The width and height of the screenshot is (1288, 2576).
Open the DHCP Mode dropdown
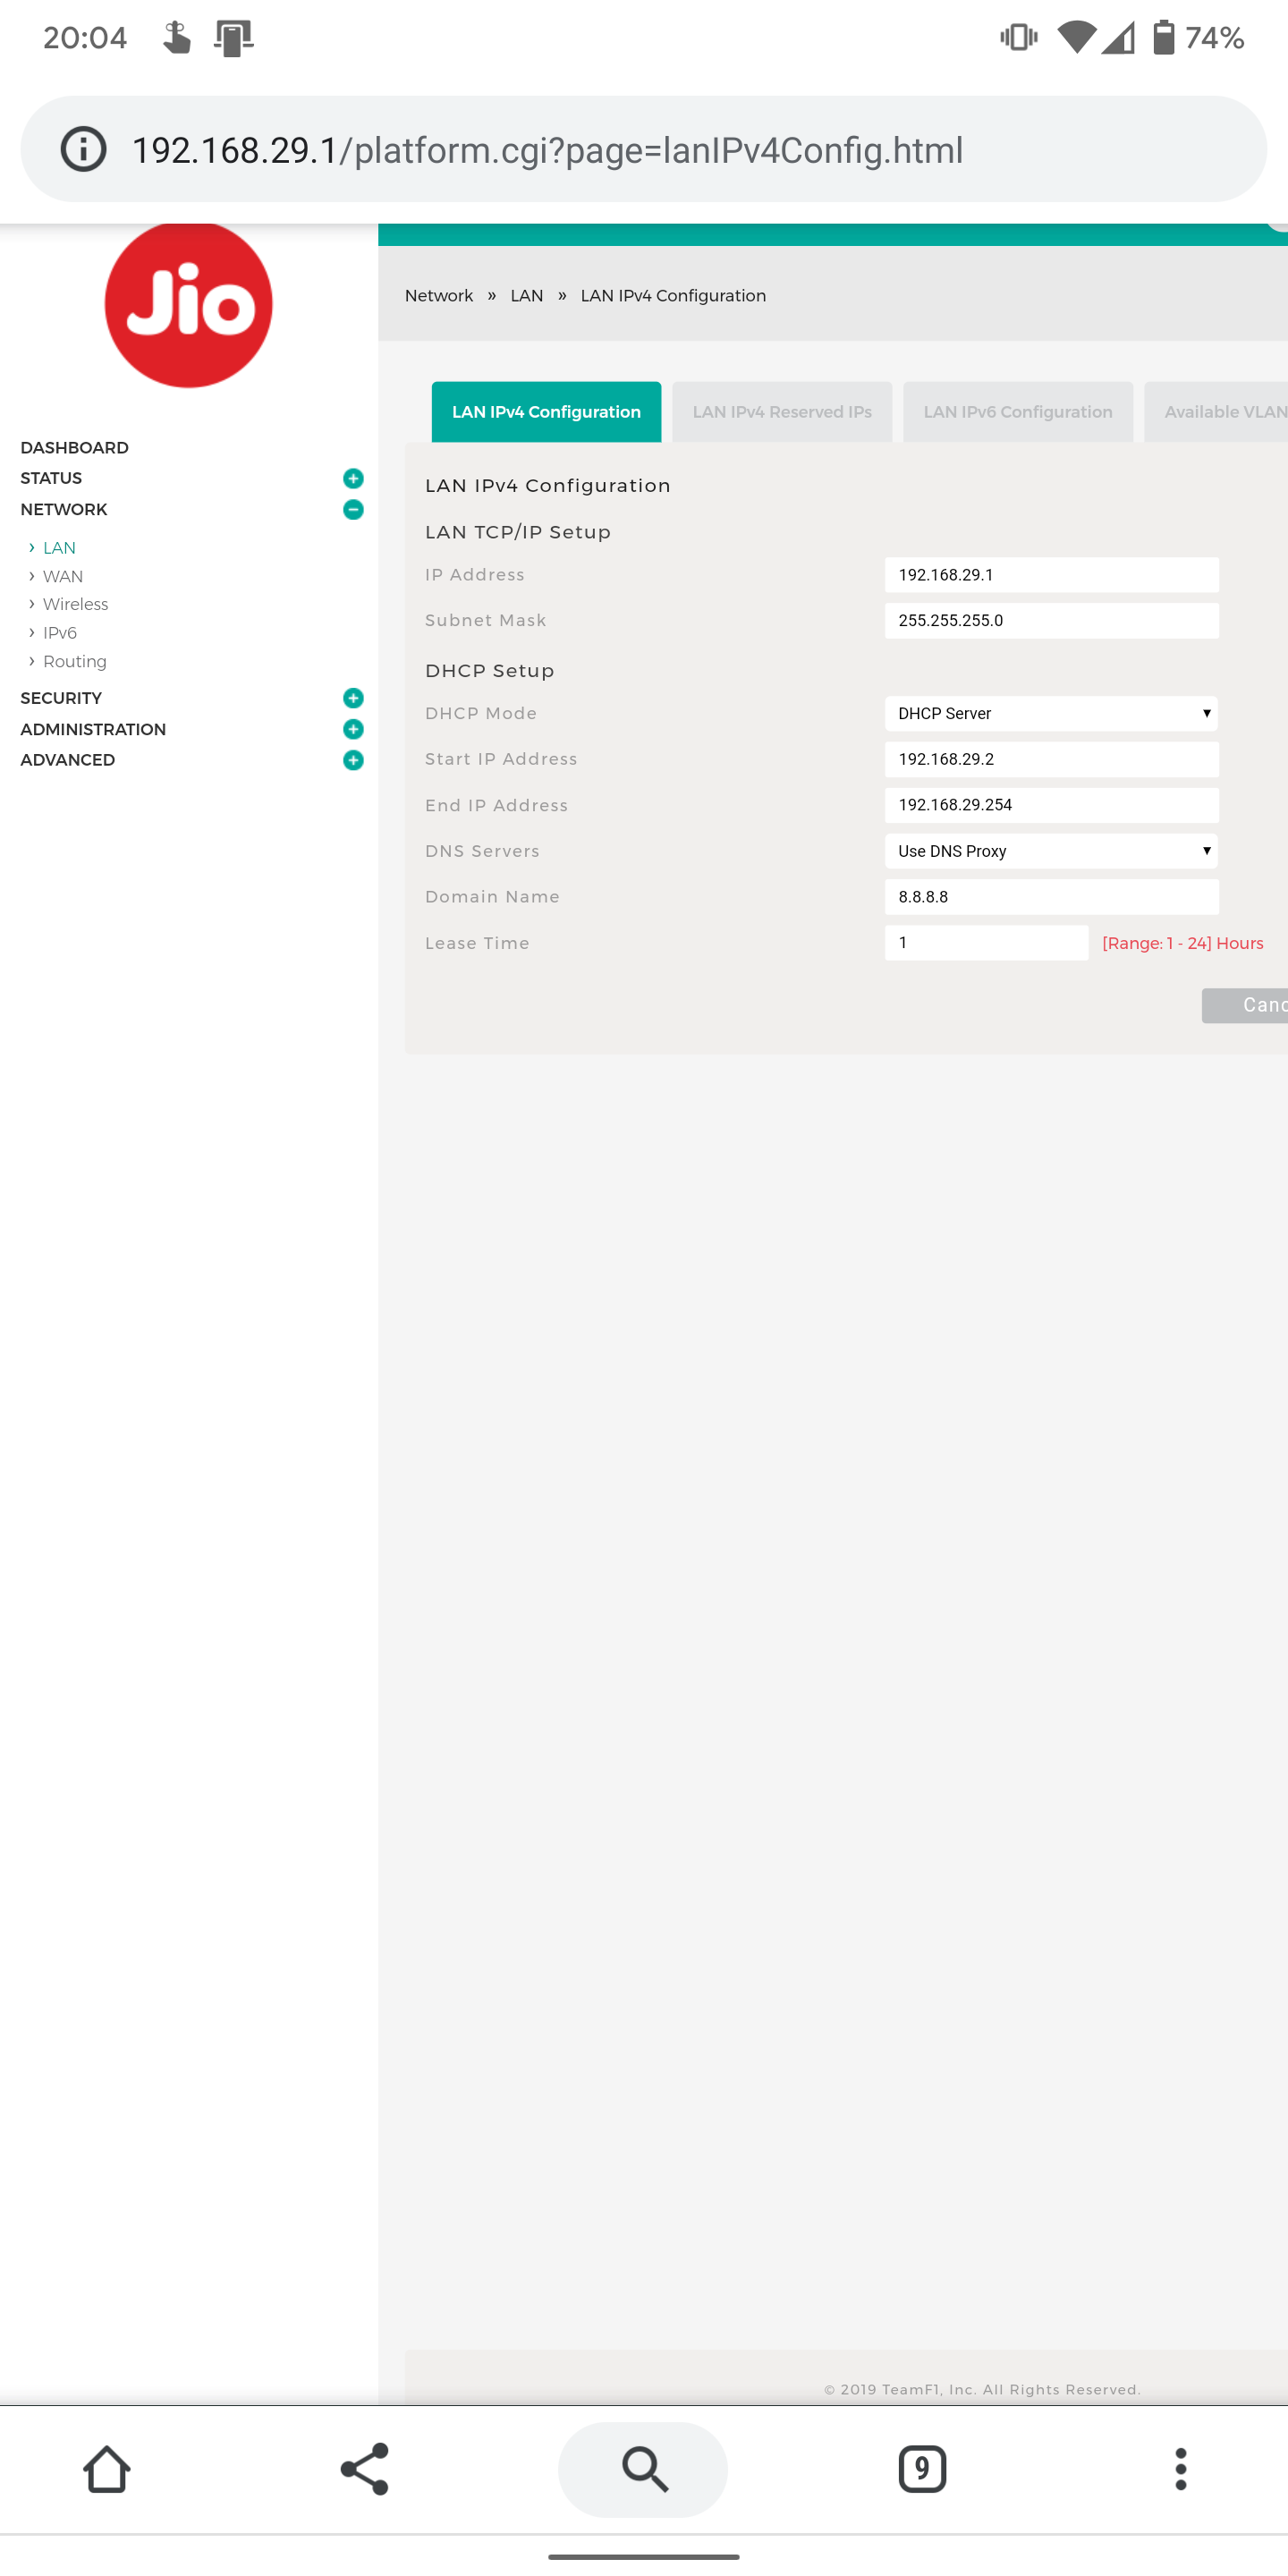(1051, 713)
